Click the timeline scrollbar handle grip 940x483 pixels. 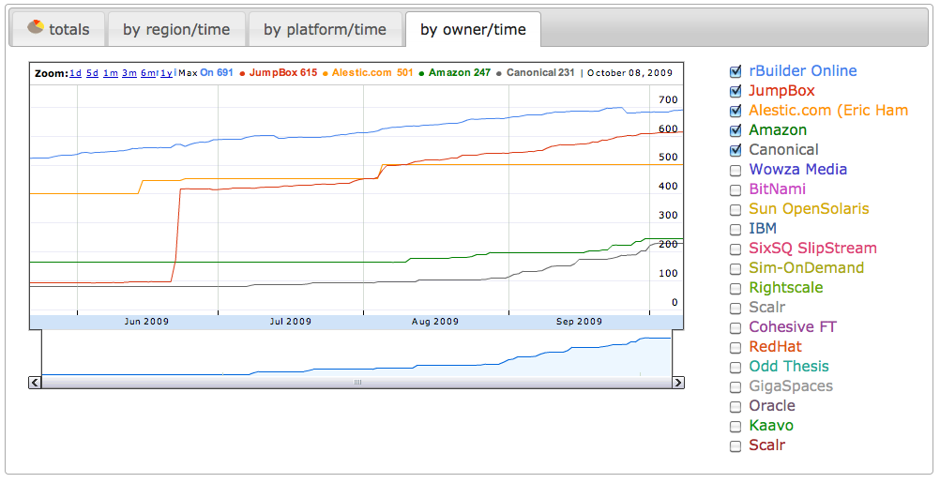coord(356,383)
